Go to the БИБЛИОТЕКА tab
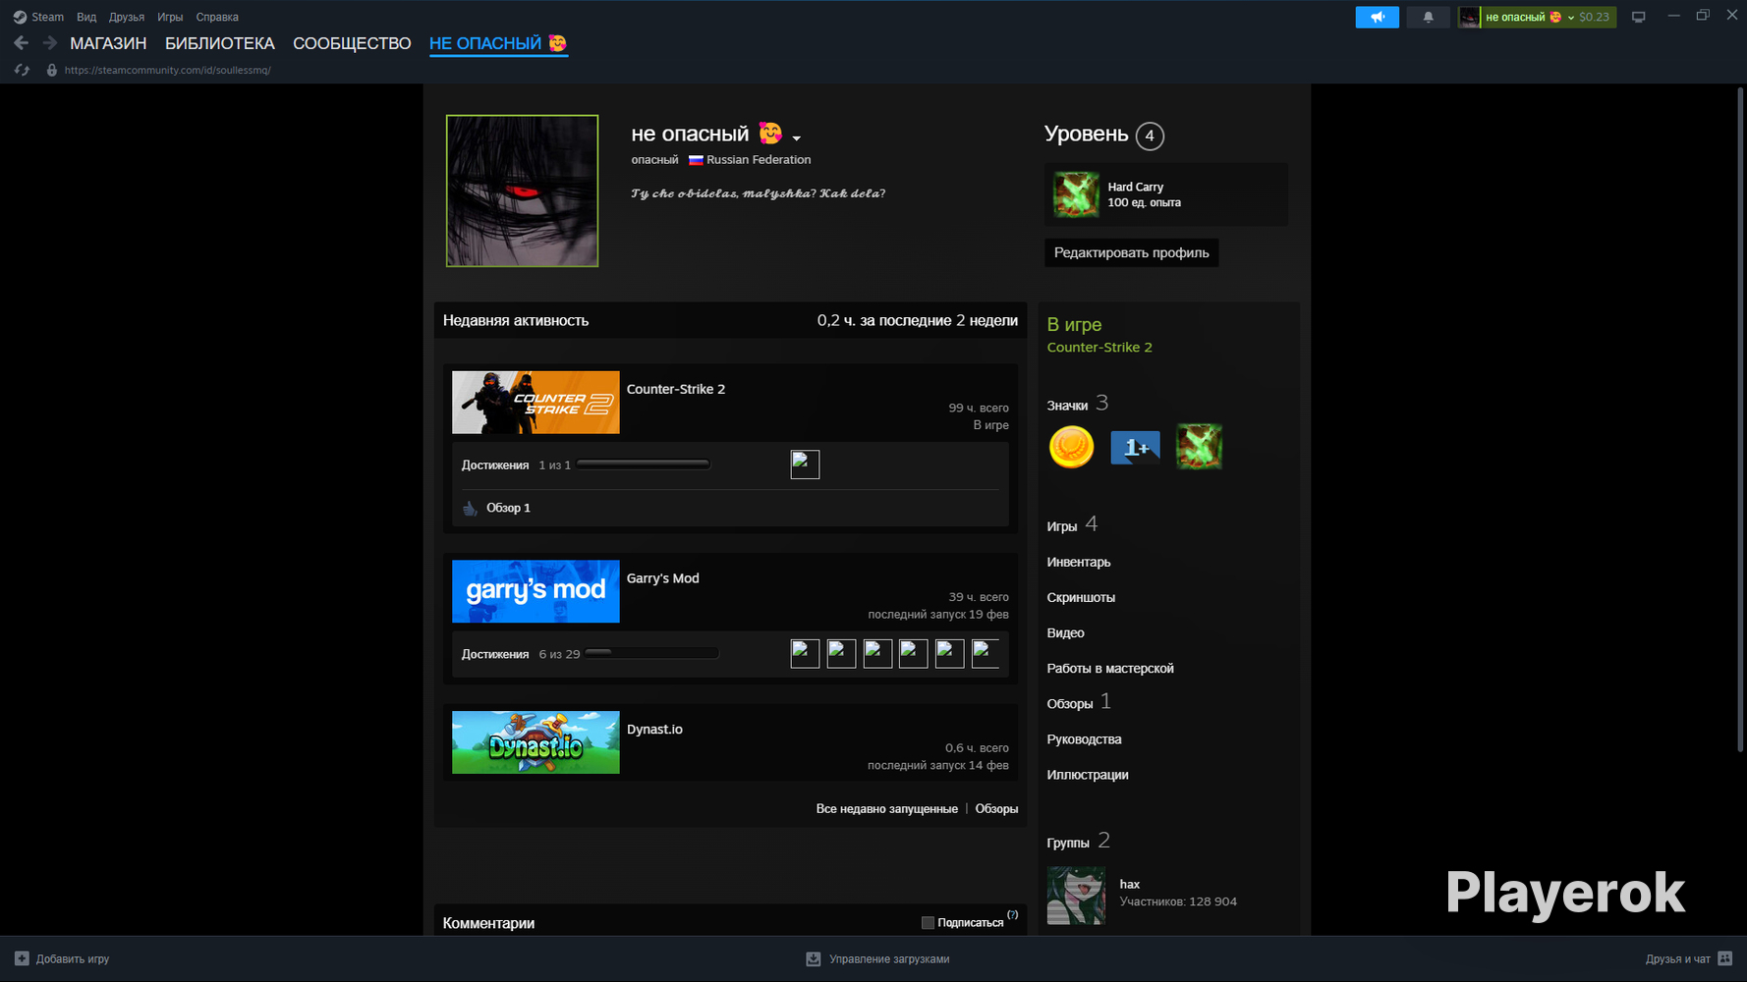1747x982 pixels. [220, 43]
